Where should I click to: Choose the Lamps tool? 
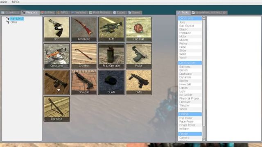point(190,88)
